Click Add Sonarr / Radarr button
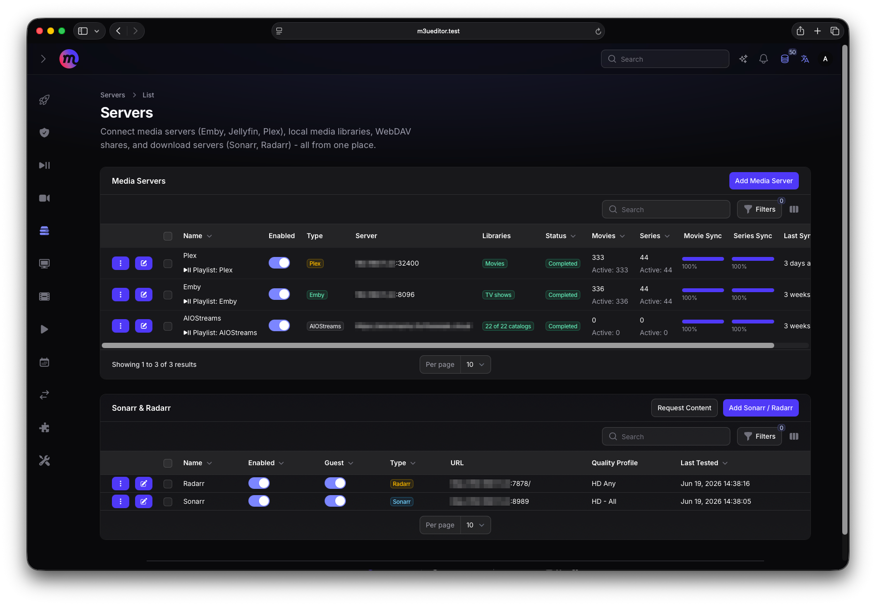The height and width of the screenshot is (606, 876). pyautogui.click(x=761, y=408)
